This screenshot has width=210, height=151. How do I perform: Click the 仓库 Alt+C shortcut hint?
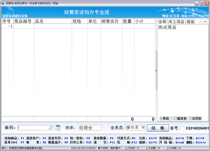(x=148, y=138)
